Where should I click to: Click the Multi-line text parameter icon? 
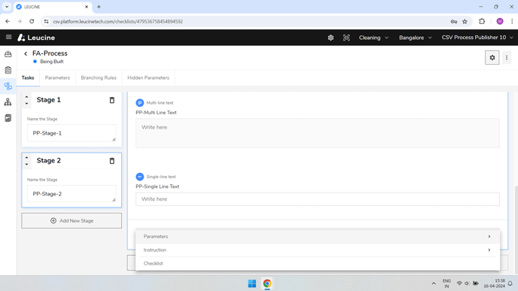140,102
